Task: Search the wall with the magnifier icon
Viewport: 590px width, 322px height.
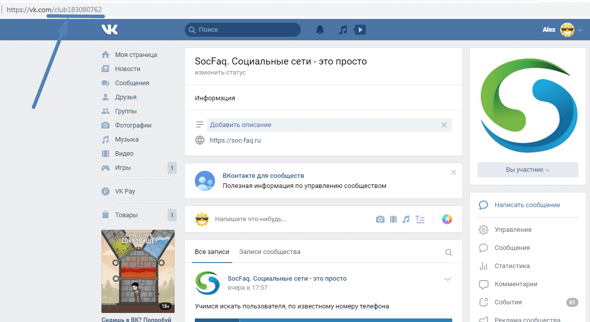Action: (449, 252)
